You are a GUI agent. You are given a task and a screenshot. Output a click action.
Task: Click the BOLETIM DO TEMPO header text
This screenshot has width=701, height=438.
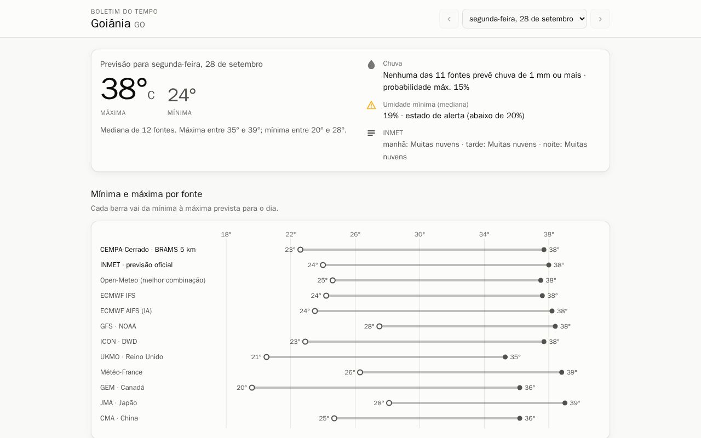[x=124, y=11]
